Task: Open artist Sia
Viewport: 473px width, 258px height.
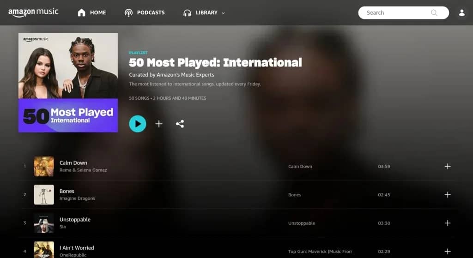Action: click(62, 227)
